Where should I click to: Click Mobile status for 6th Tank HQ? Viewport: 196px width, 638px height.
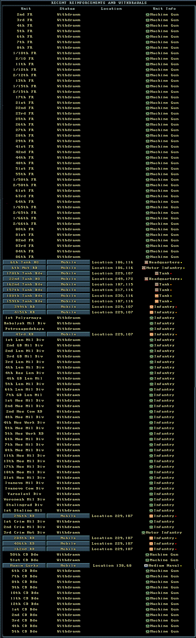click(x=69, y=262)
